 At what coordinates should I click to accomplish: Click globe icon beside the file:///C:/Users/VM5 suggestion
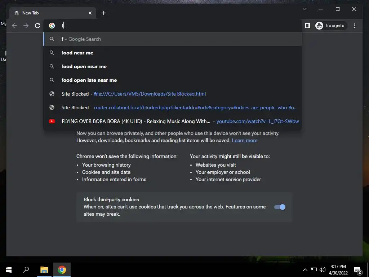(52, 94)
